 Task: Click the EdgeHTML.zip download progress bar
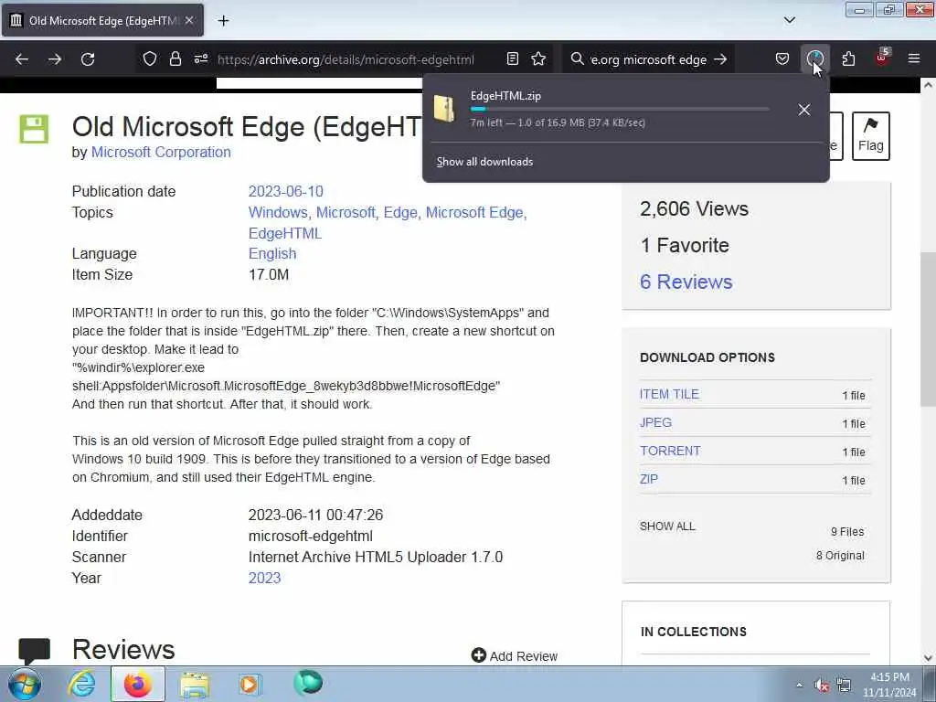click(x=620, y=110)
